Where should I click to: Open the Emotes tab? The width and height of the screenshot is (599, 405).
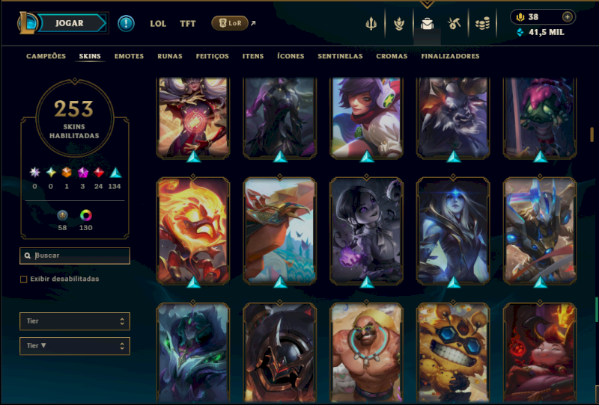129,56
